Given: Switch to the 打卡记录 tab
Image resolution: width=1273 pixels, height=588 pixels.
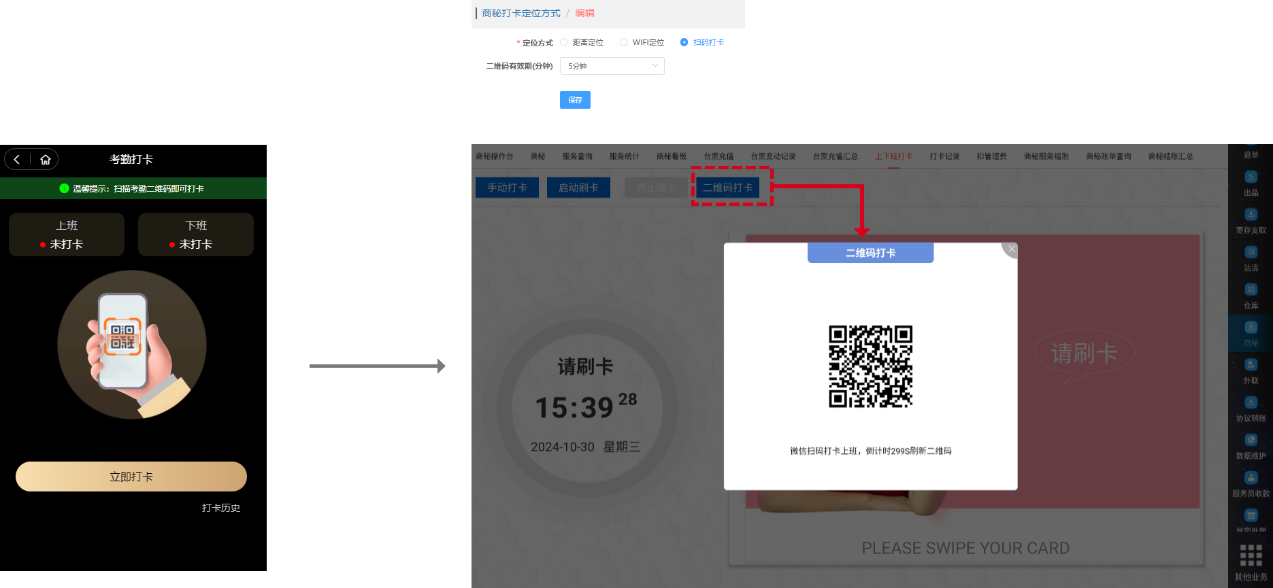Looking at the screenshot, I should point(944,156).
